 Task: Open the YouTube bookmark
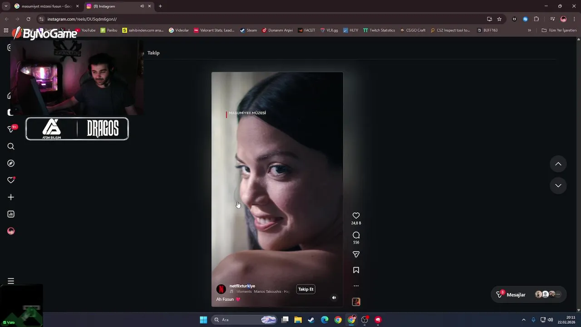click(x=85, y=30)
